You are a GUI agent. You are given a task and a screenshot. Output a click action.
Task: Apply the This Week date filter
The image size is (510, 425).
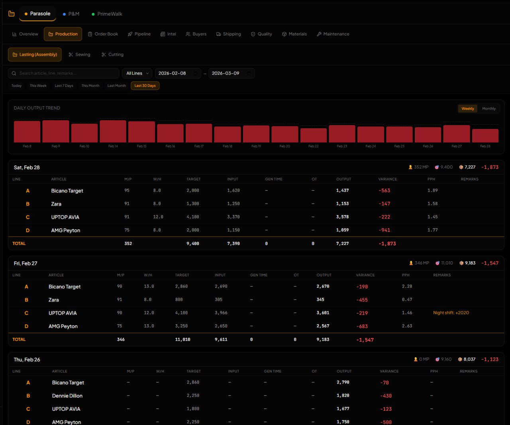[x=38, y=85]
